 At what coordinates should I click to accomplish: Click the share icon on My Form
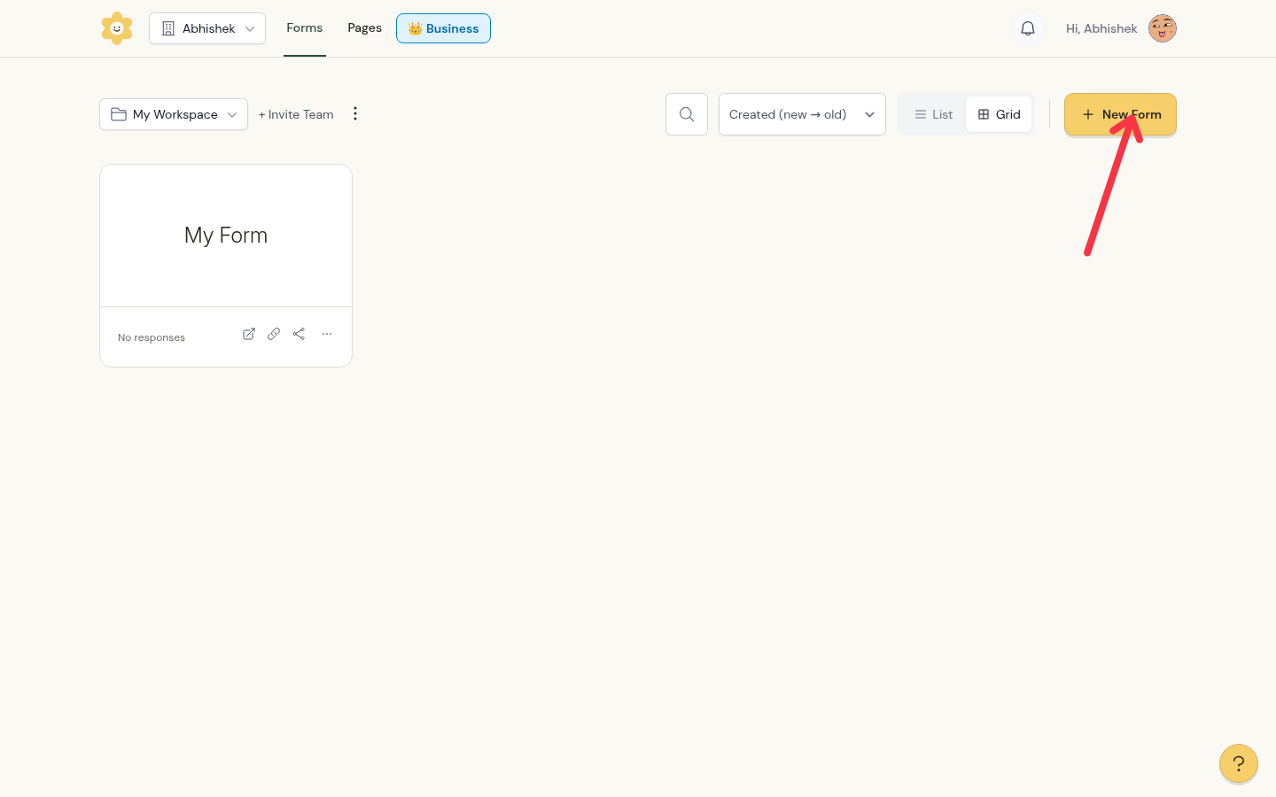click(299, 334)
